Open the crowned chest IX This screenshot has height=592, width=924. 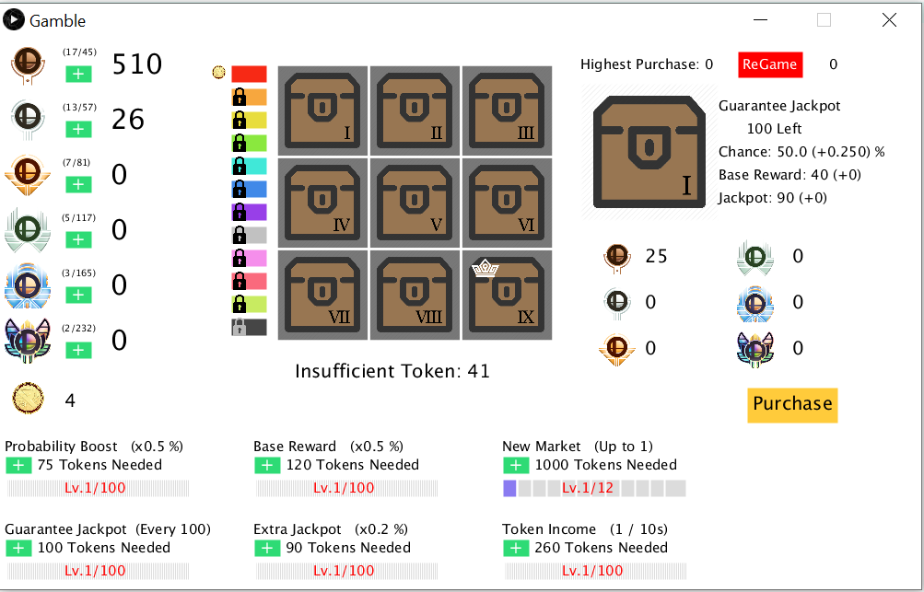coord(507,295)
